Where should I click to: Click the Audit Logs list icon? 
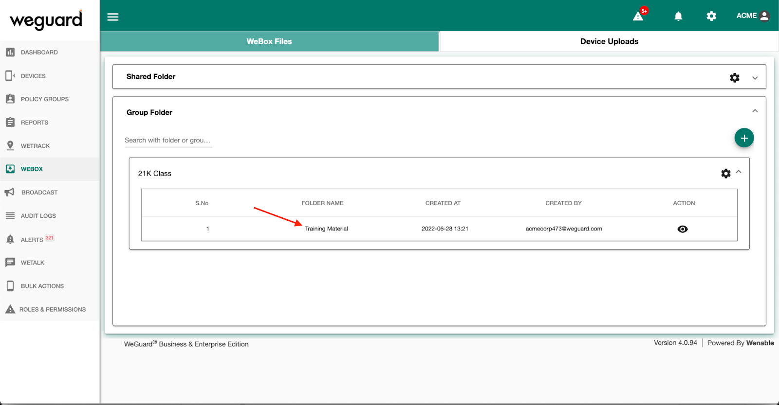coord(10,215)
